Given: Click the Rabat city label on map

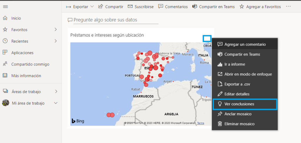Looking at the screenshot, I should pyautogui.click(x=136, y=89).
